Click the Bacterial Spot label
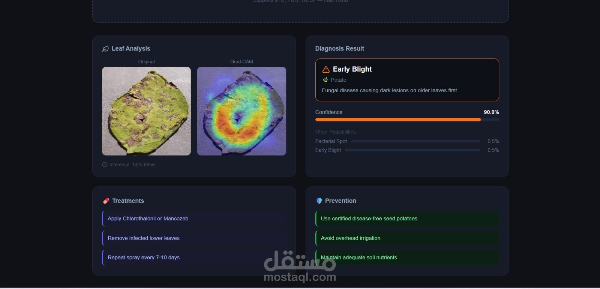 click(331, 141)
